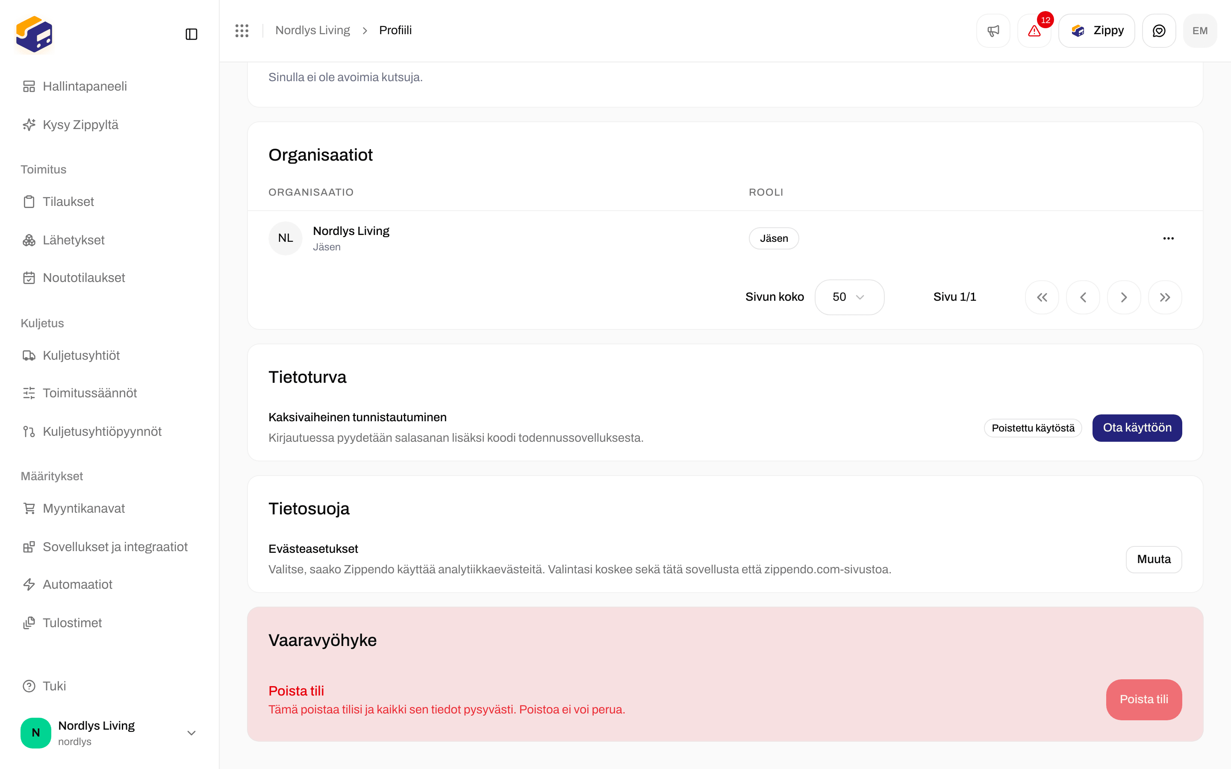Open the Sivun koko page size dropdown

(x=849, y=297)
